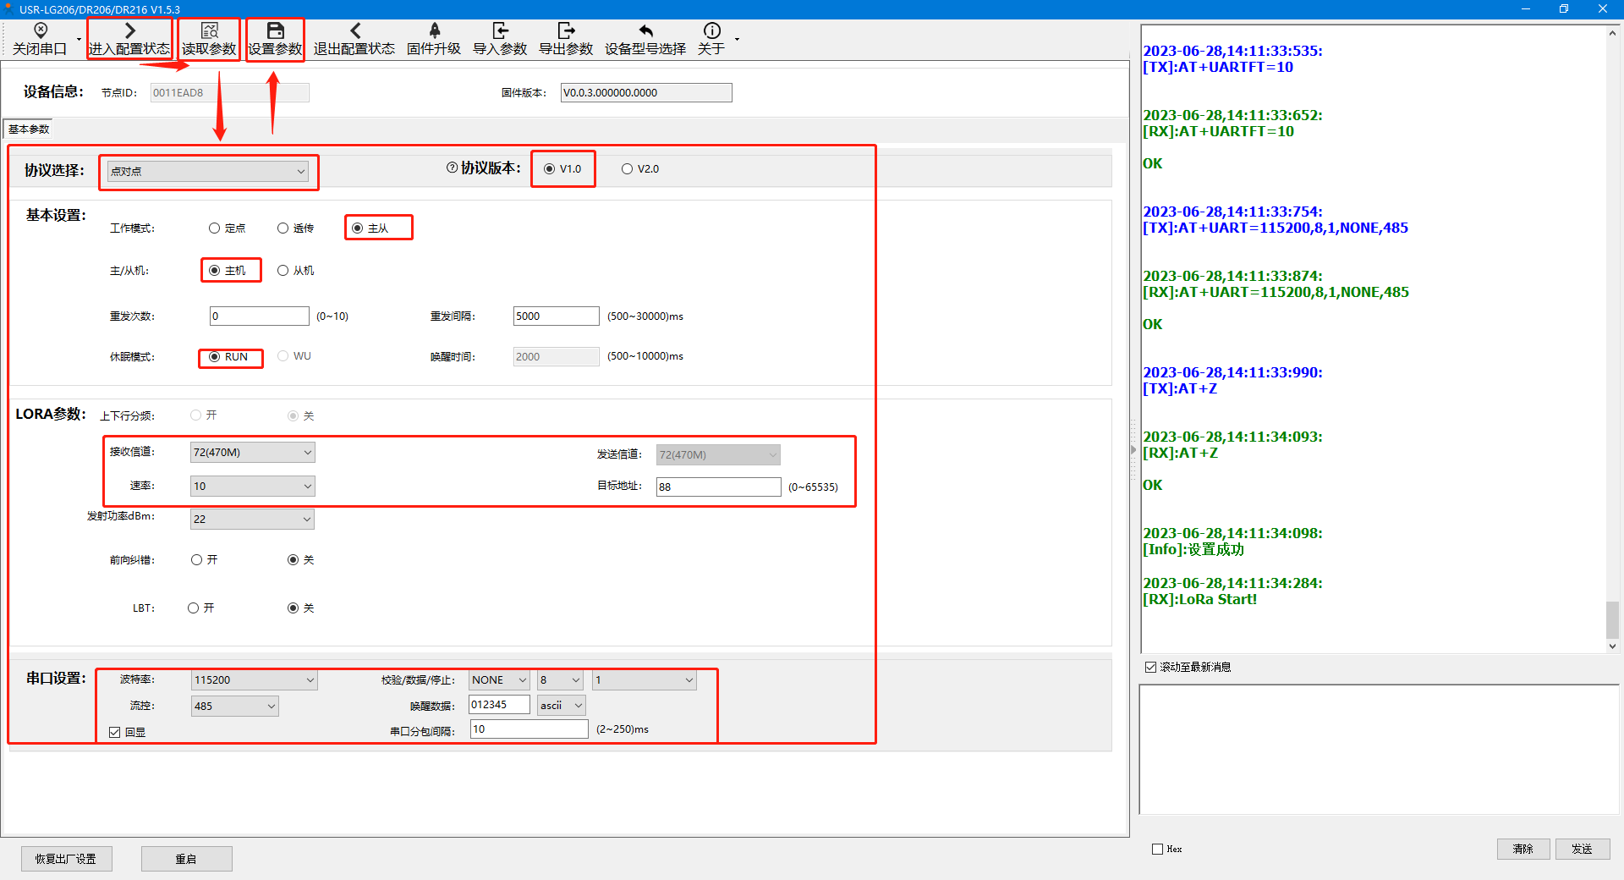
Task: Open the 流控 485 dropdown
Action: (x=234, y=706)
